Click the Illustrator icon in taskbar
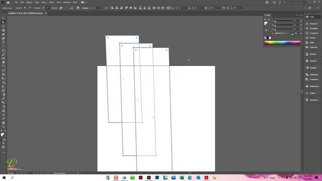Image resolution: width=322 pixels, height=181 pixels. click(149, 177)
